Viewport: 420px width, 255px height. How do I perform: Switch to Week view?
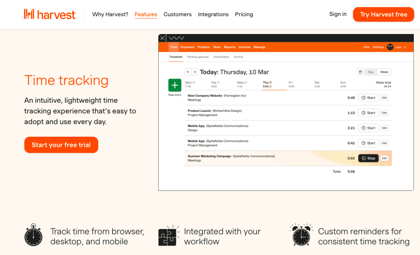tap(384, 72)
